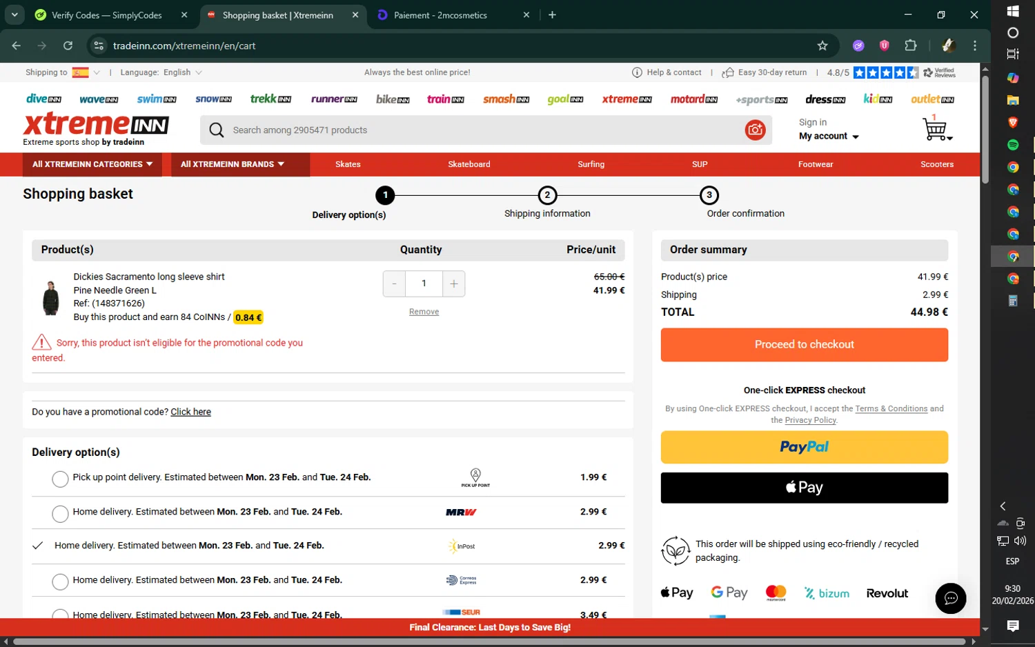Switch to Verify Codes SimplyCodes tab
The image size is (1035, 647).
pos(110,14)
